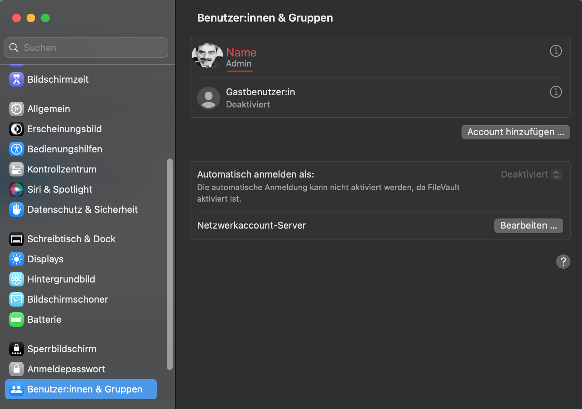Image resolution: width=582 pixels, height=409 pixels.
Task: Click the Sperrbildschirm lock icon
Action: tap(17, 349)
